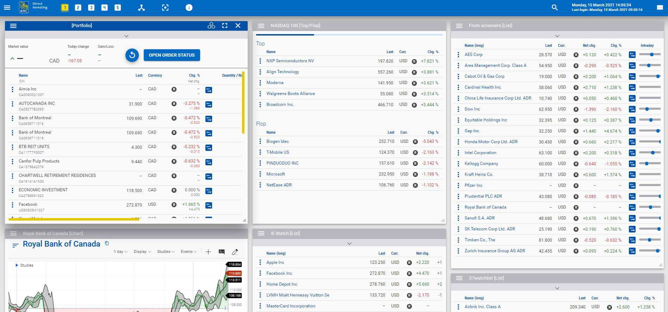This screenshot has height=312, width=668.
Task: Open three-dot menu for Canfor Pulp Products
Action: (x=12, y=161)
